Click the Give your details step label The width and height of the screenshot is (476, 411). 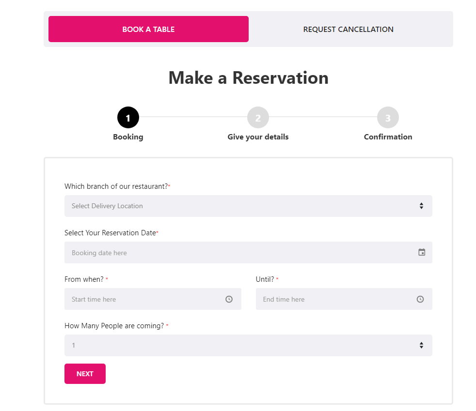click(x=258, y=137)
